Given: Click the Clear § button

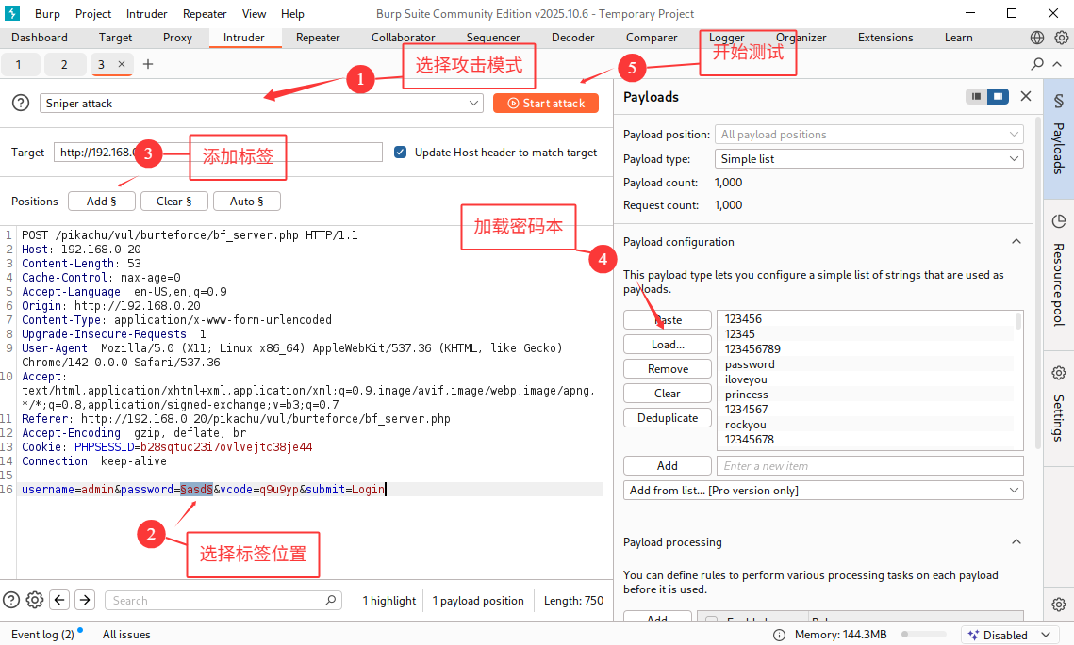Looking at the screenshot, I should (x=174, y=202).
